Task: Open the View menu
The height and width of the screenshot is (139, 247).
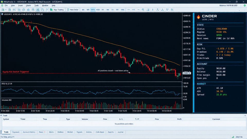Action: [13, 5]
